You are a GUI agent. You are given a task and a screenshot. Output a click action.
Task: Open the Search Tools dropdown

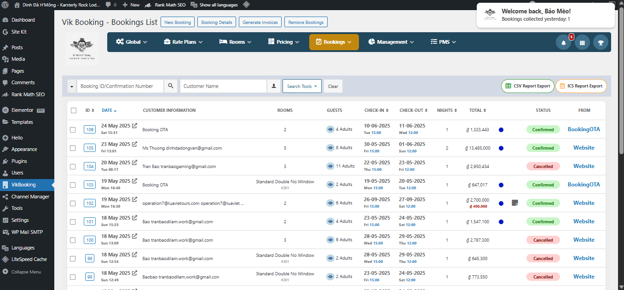[x=302, y=86]
